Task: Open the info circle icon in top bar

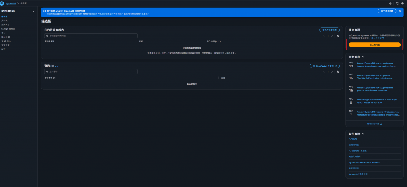Action: click(x=390, y=3)
